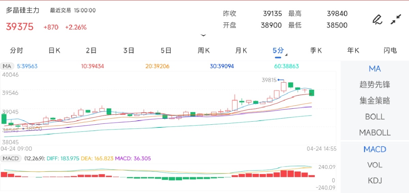Select the 3日 period tab
Image resolution: width=409 pixels, height=193 pixels.
(129, 51)
